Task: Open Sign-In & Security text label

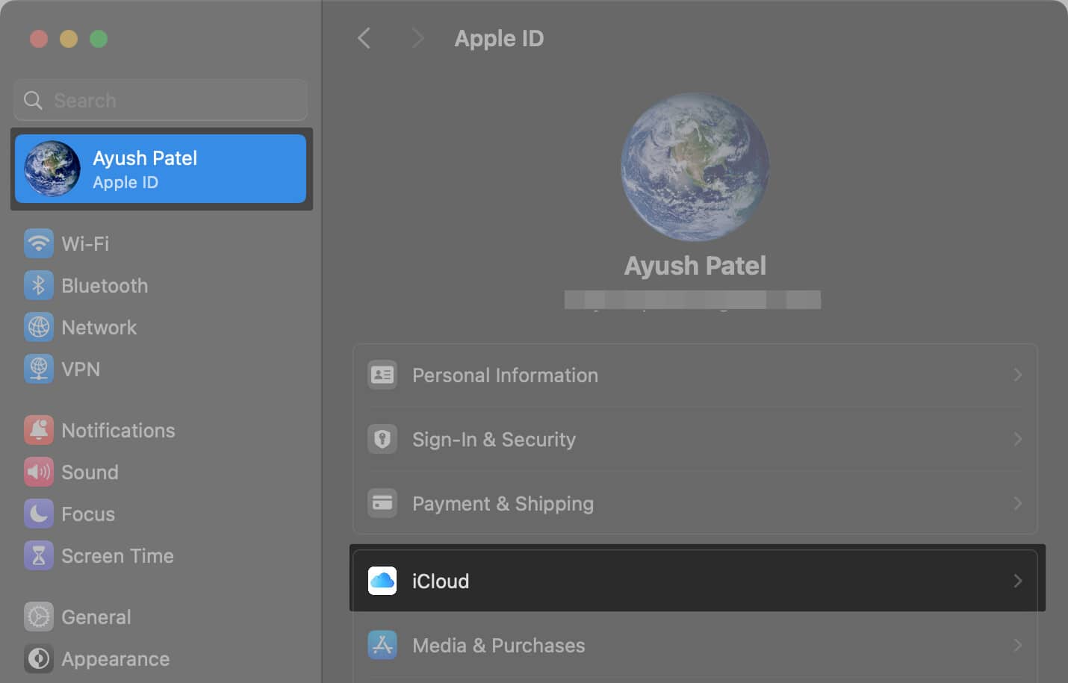Action: point(494,439)
